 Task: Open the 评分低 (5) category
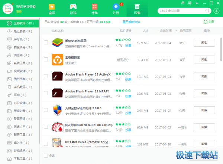[19, 39]
